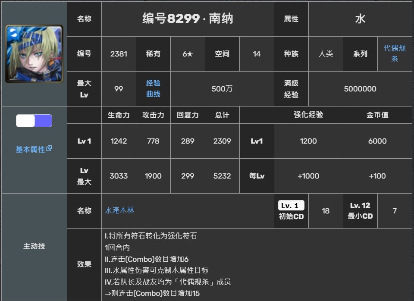This screenshot has width=414, height=301.
Task: Click the 攻击力 column header
Action: point(153,115)
